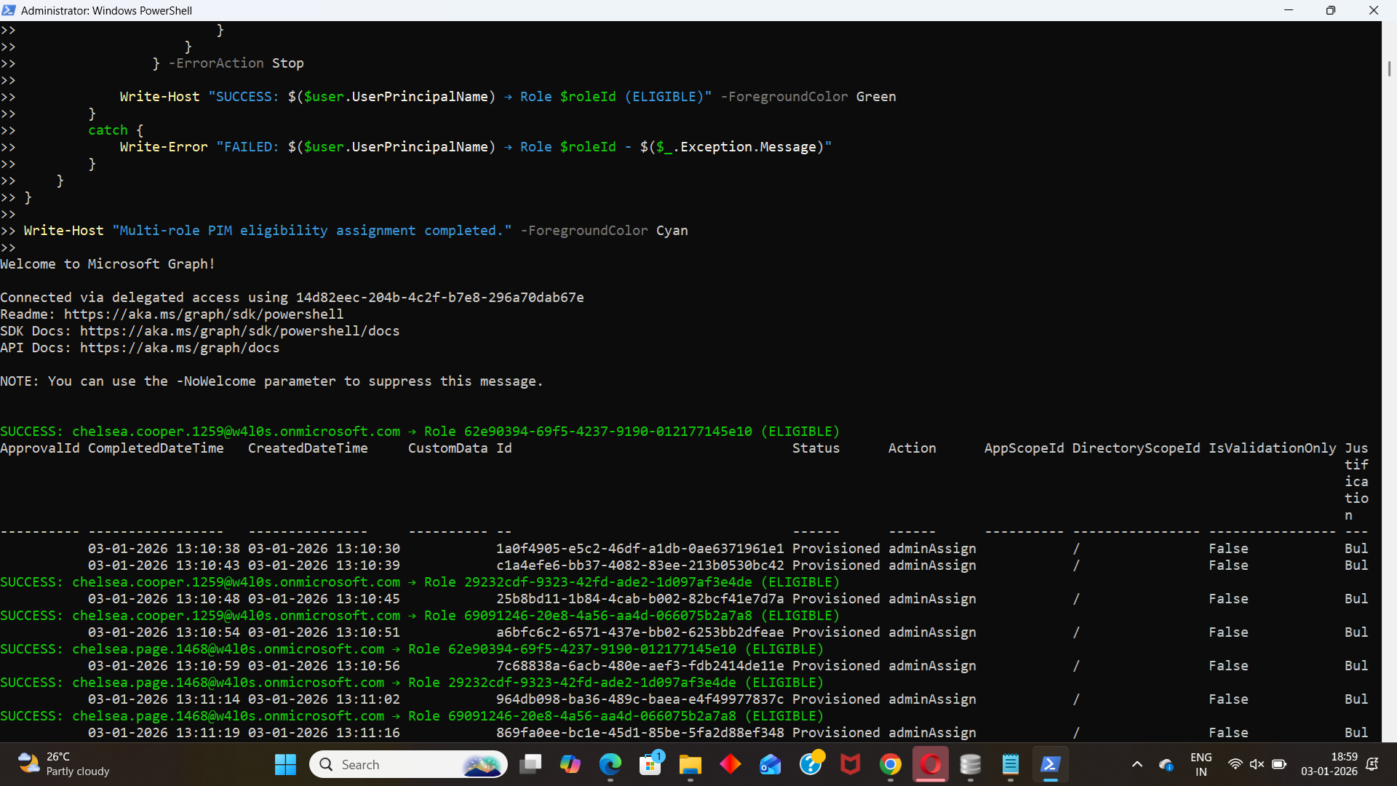The height and width of the screenshot is (786, 1397).
Task: Open the Microsoft Store taskbar icon
Action: pyautogui.click(x=650, y=764)
